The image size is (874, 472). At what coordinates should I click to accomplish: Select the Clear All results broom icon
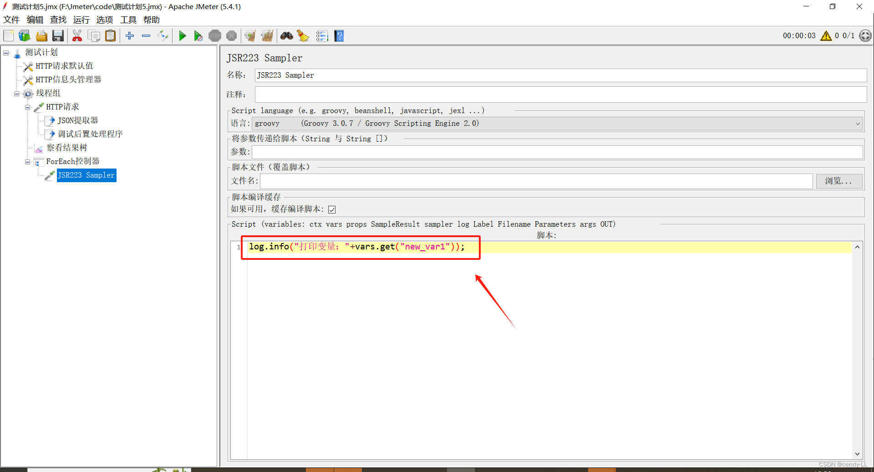point(267,35)
